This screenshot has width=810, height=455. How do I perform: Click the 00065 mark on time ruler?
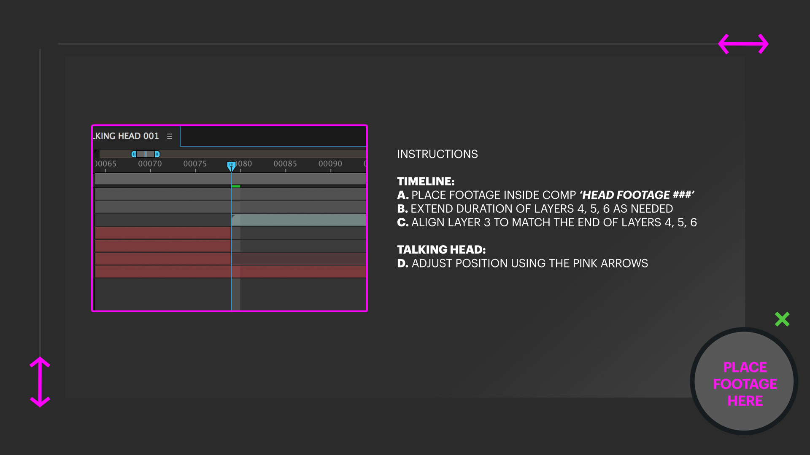(x=105, y=163)
